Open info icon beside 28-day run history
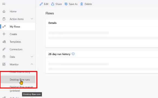 (x=73, y=54)
